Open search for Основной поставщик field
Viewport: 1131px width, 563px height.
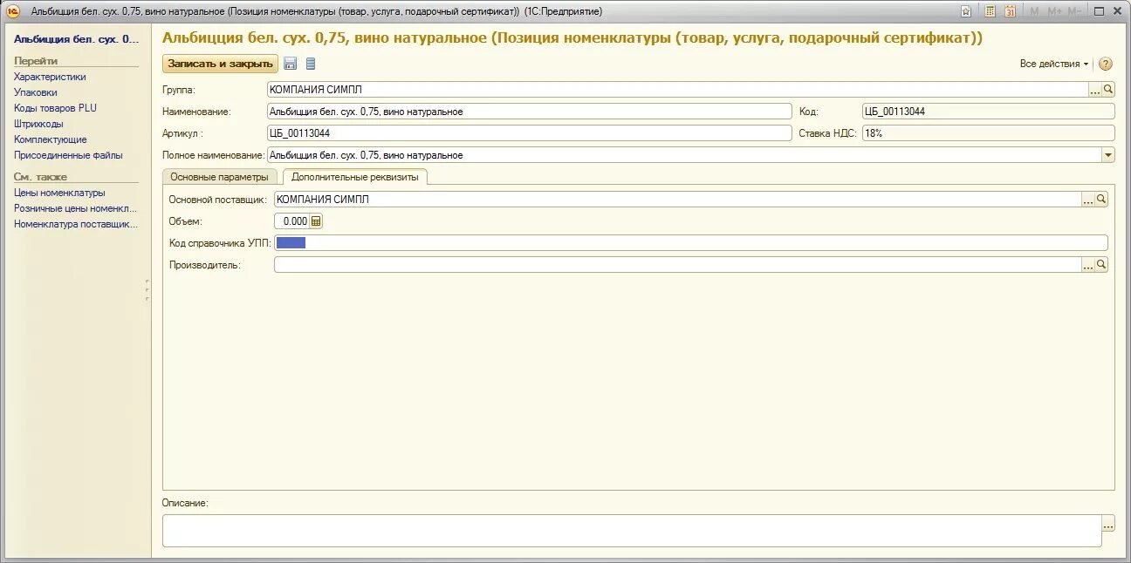tap(1101, 200)
